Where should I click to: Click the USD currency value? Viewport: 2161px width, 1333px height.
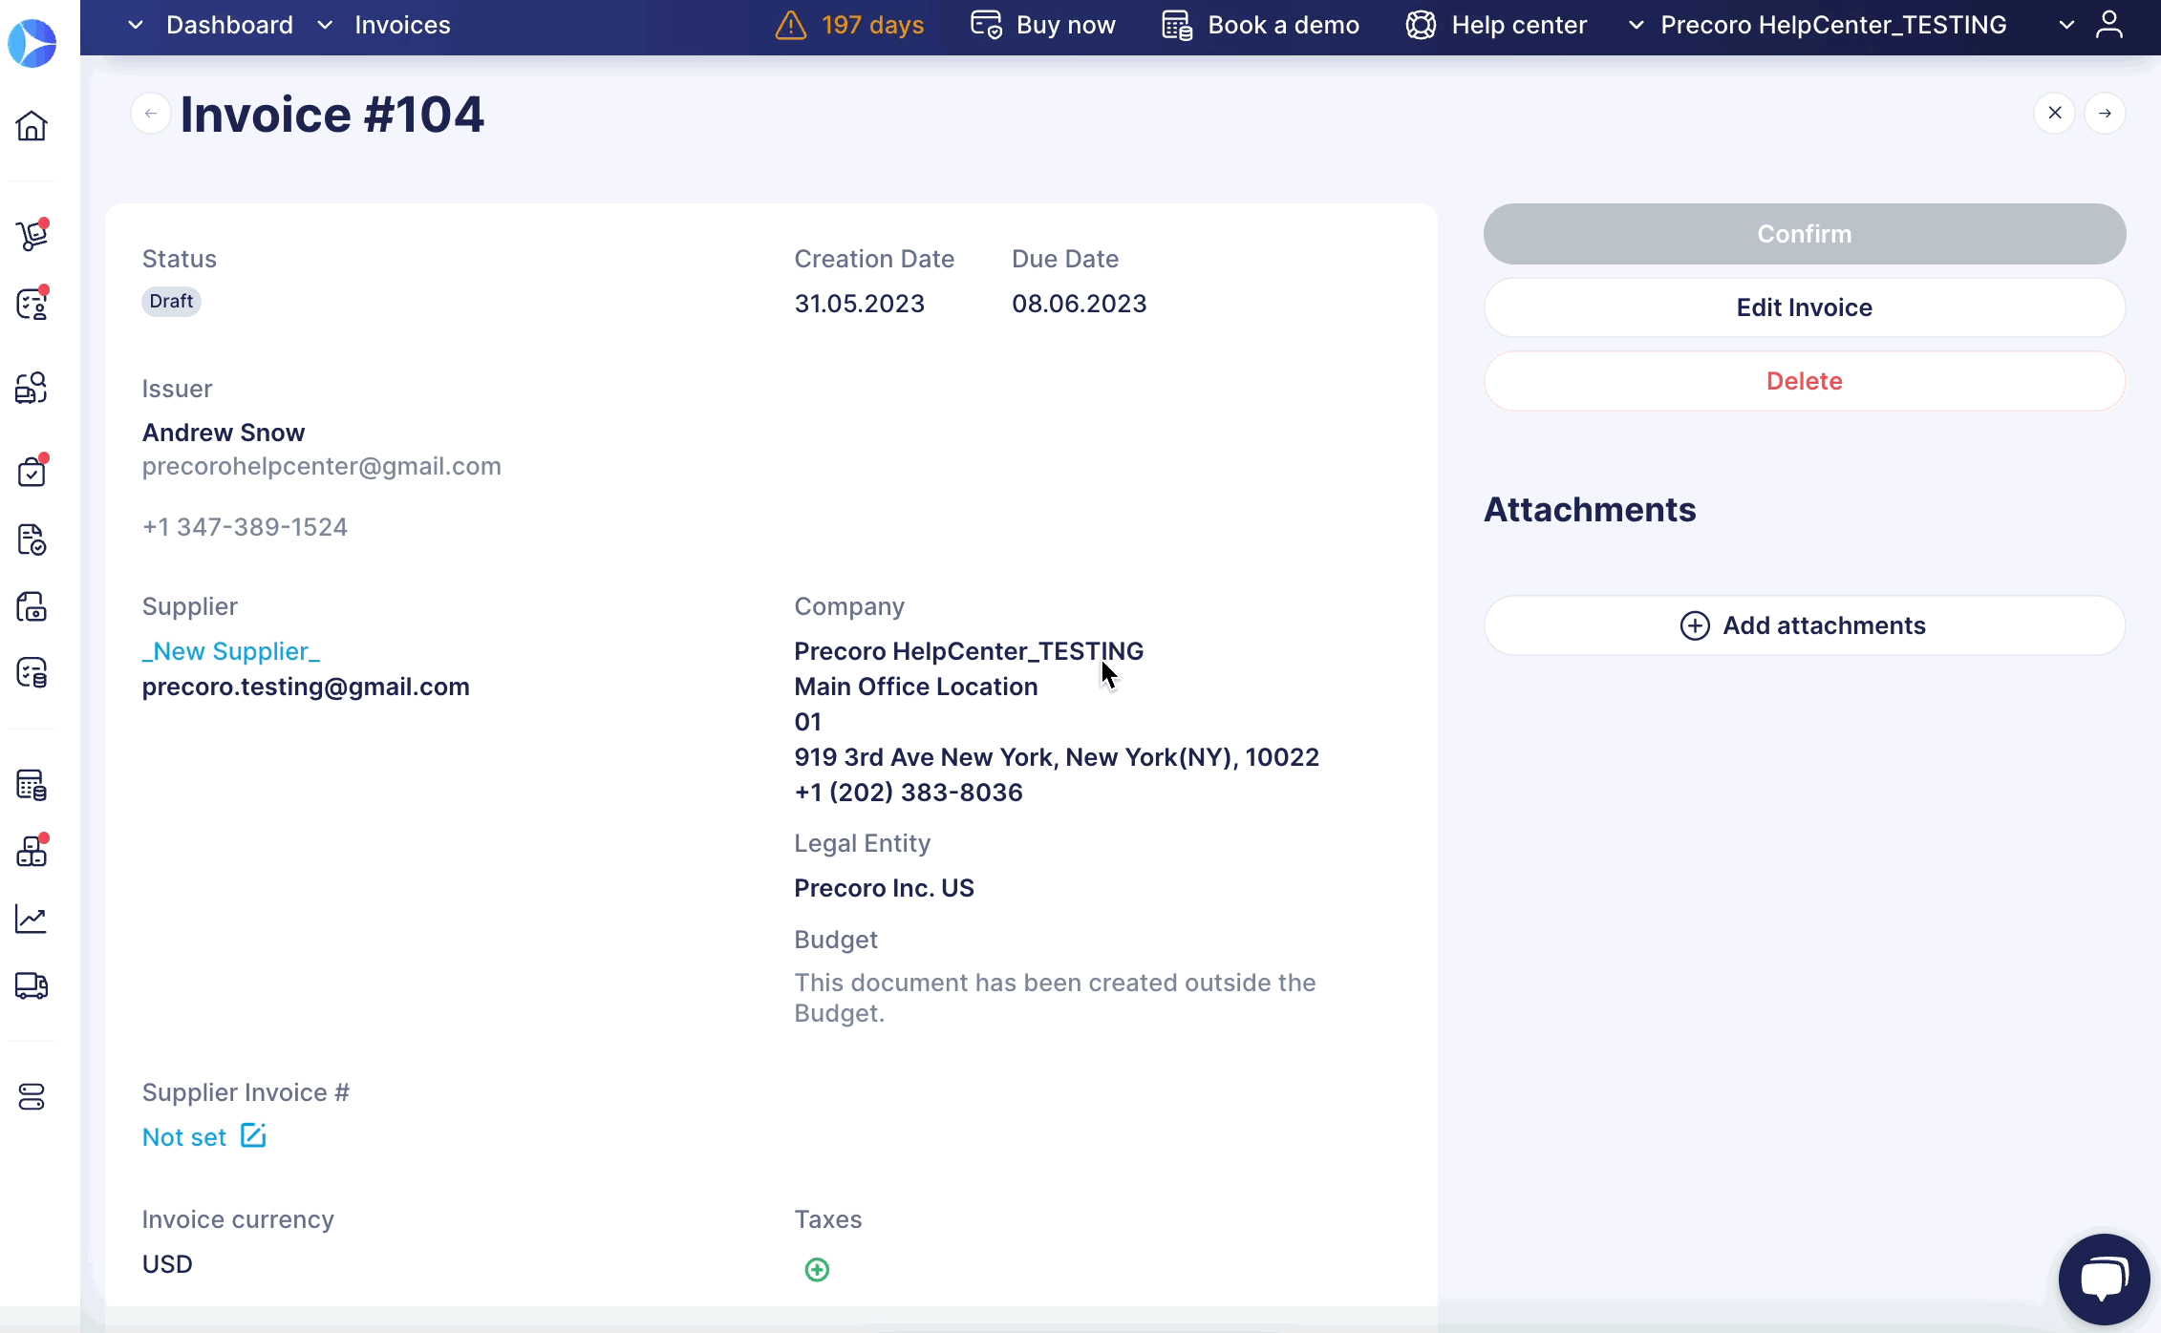pyautogui.click(x=167, y=1264)
